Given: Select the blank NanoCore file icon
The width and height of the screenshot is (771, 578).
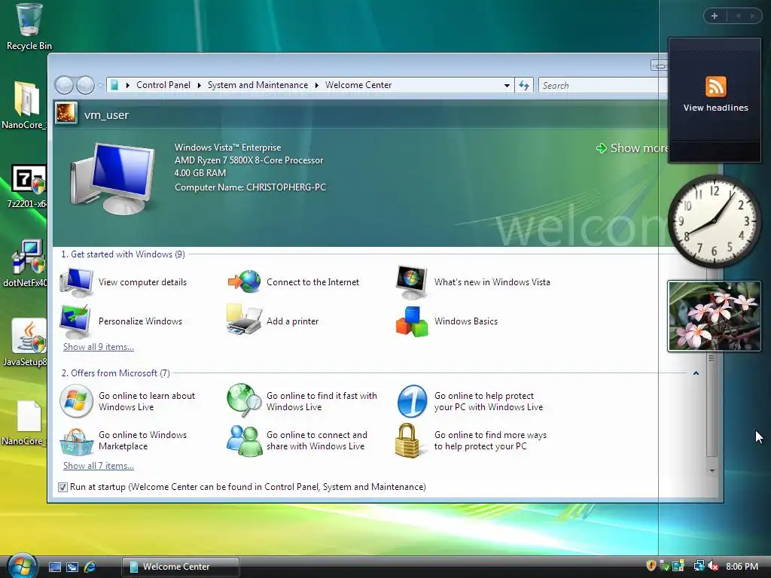Looking at the screenshot, I should [29, 417].
